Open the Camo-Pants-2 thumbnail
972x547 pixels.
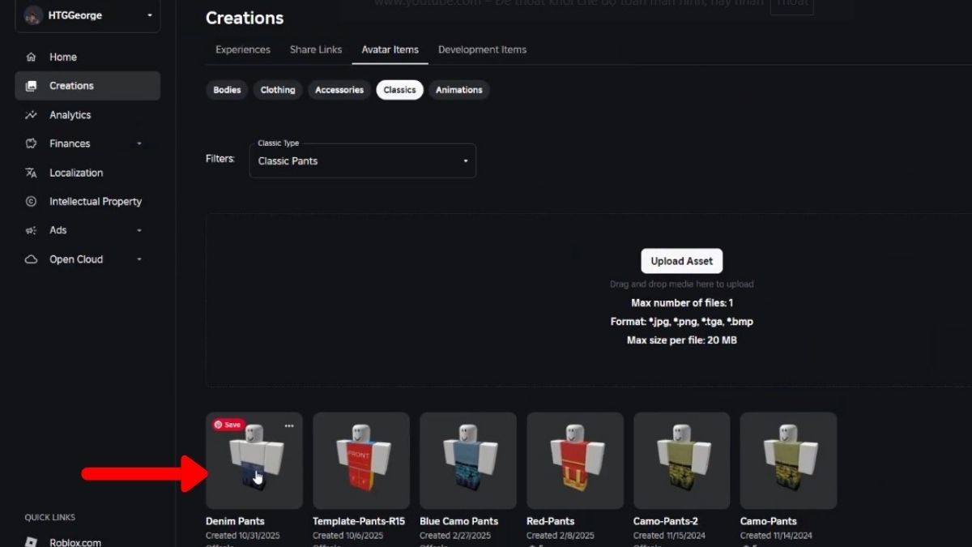pyautogui.click(x=682, y=460)
